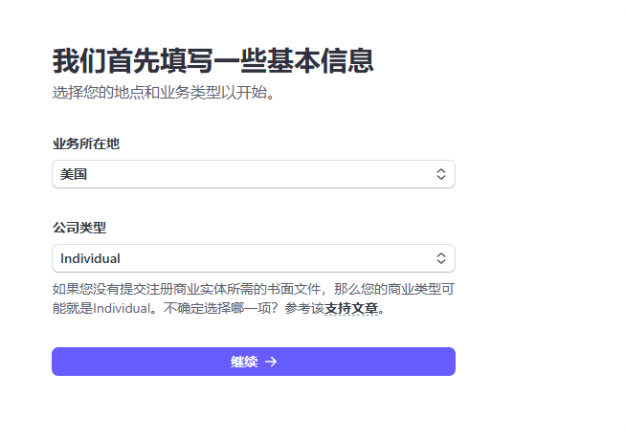Click the blank white area below 继续 button
This screenshot has width=626, height=440.
tap(253, 407)
